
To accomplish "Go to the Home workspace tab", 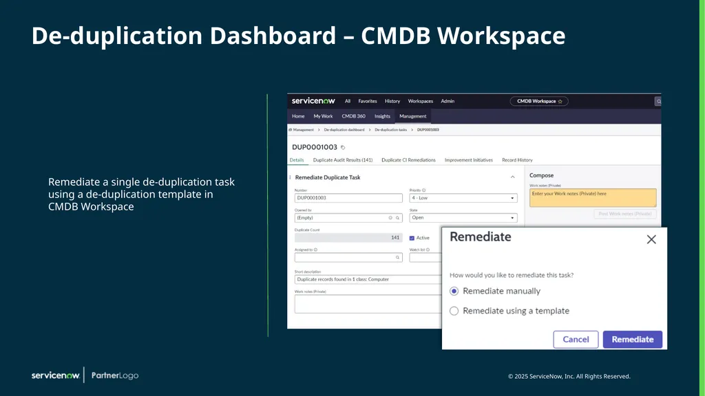I will point(298,116).
